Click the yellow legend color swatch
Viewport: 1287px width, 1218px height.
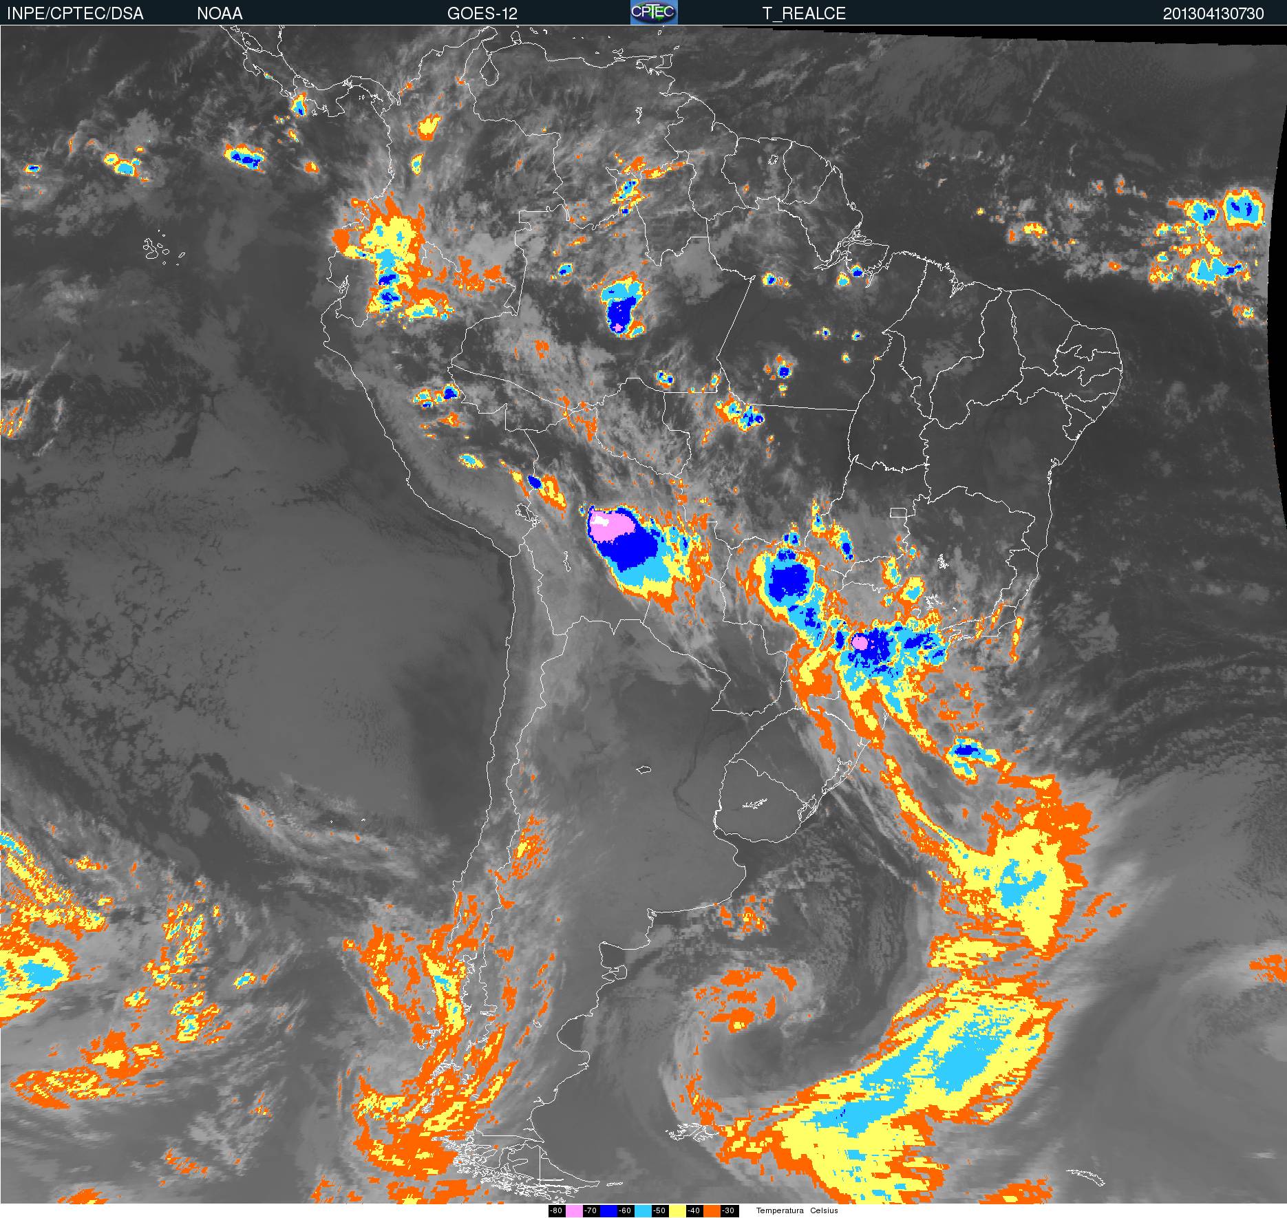[x=677, y=1210]
